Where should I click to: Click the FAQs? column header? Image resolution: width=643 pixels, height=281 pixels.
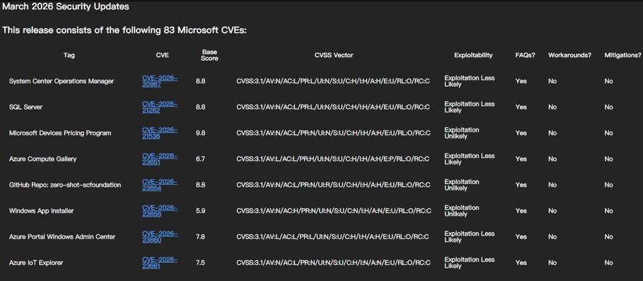pos(525,55)
